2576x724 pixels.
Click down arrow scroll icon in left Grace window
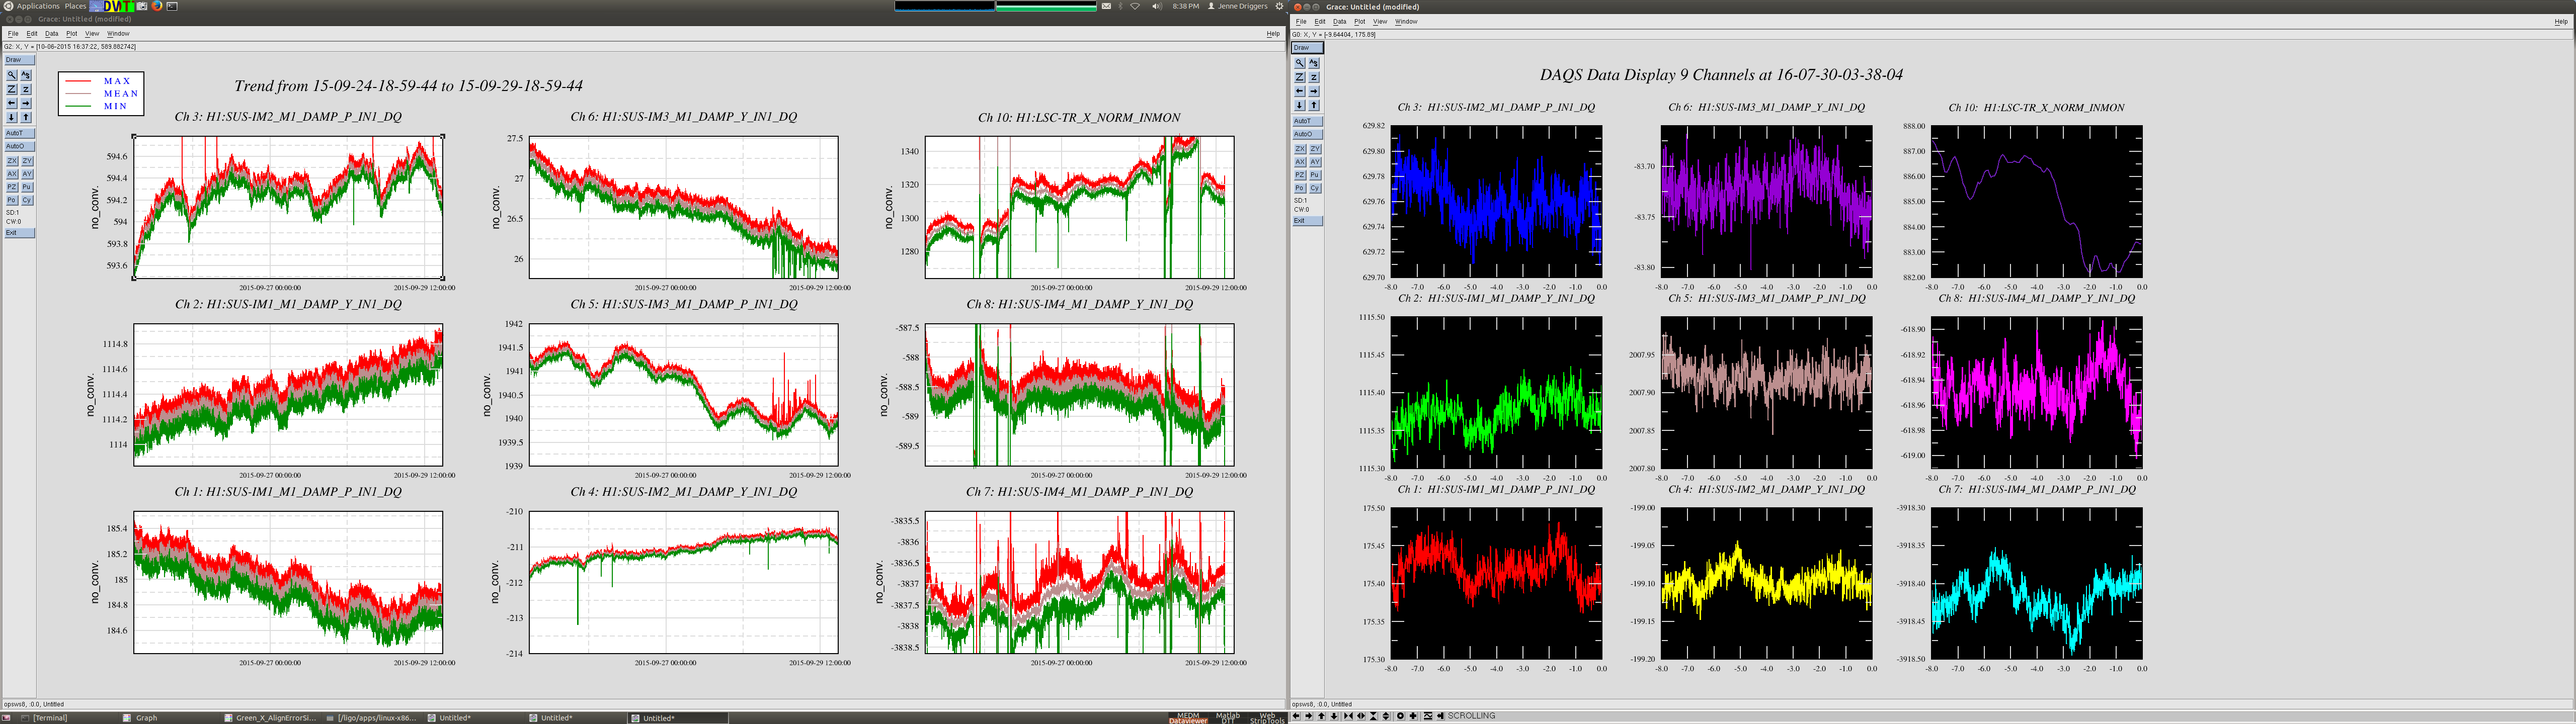(12, 117)
